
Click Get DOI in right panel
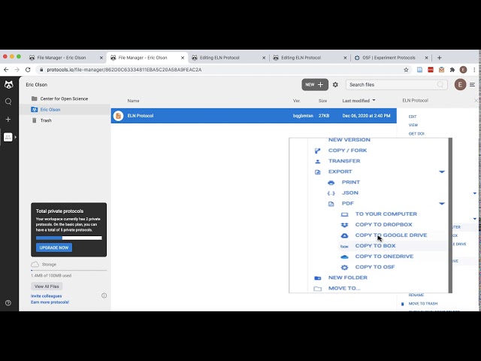click(x=416, y=134)
